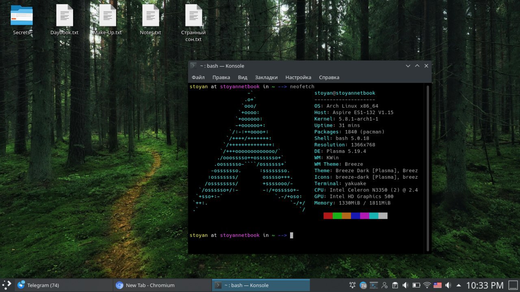
Task: Click the cyan color block in neofetch
Action: (374, 216)
